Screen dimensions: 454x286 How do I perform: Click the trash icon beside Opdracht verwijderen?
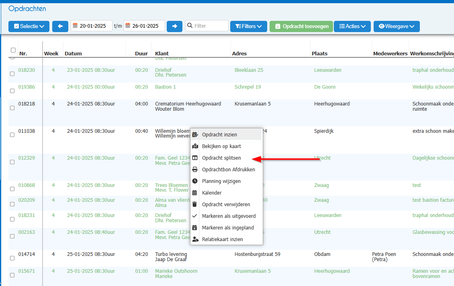pyautogui.click(x=195, y=205)
